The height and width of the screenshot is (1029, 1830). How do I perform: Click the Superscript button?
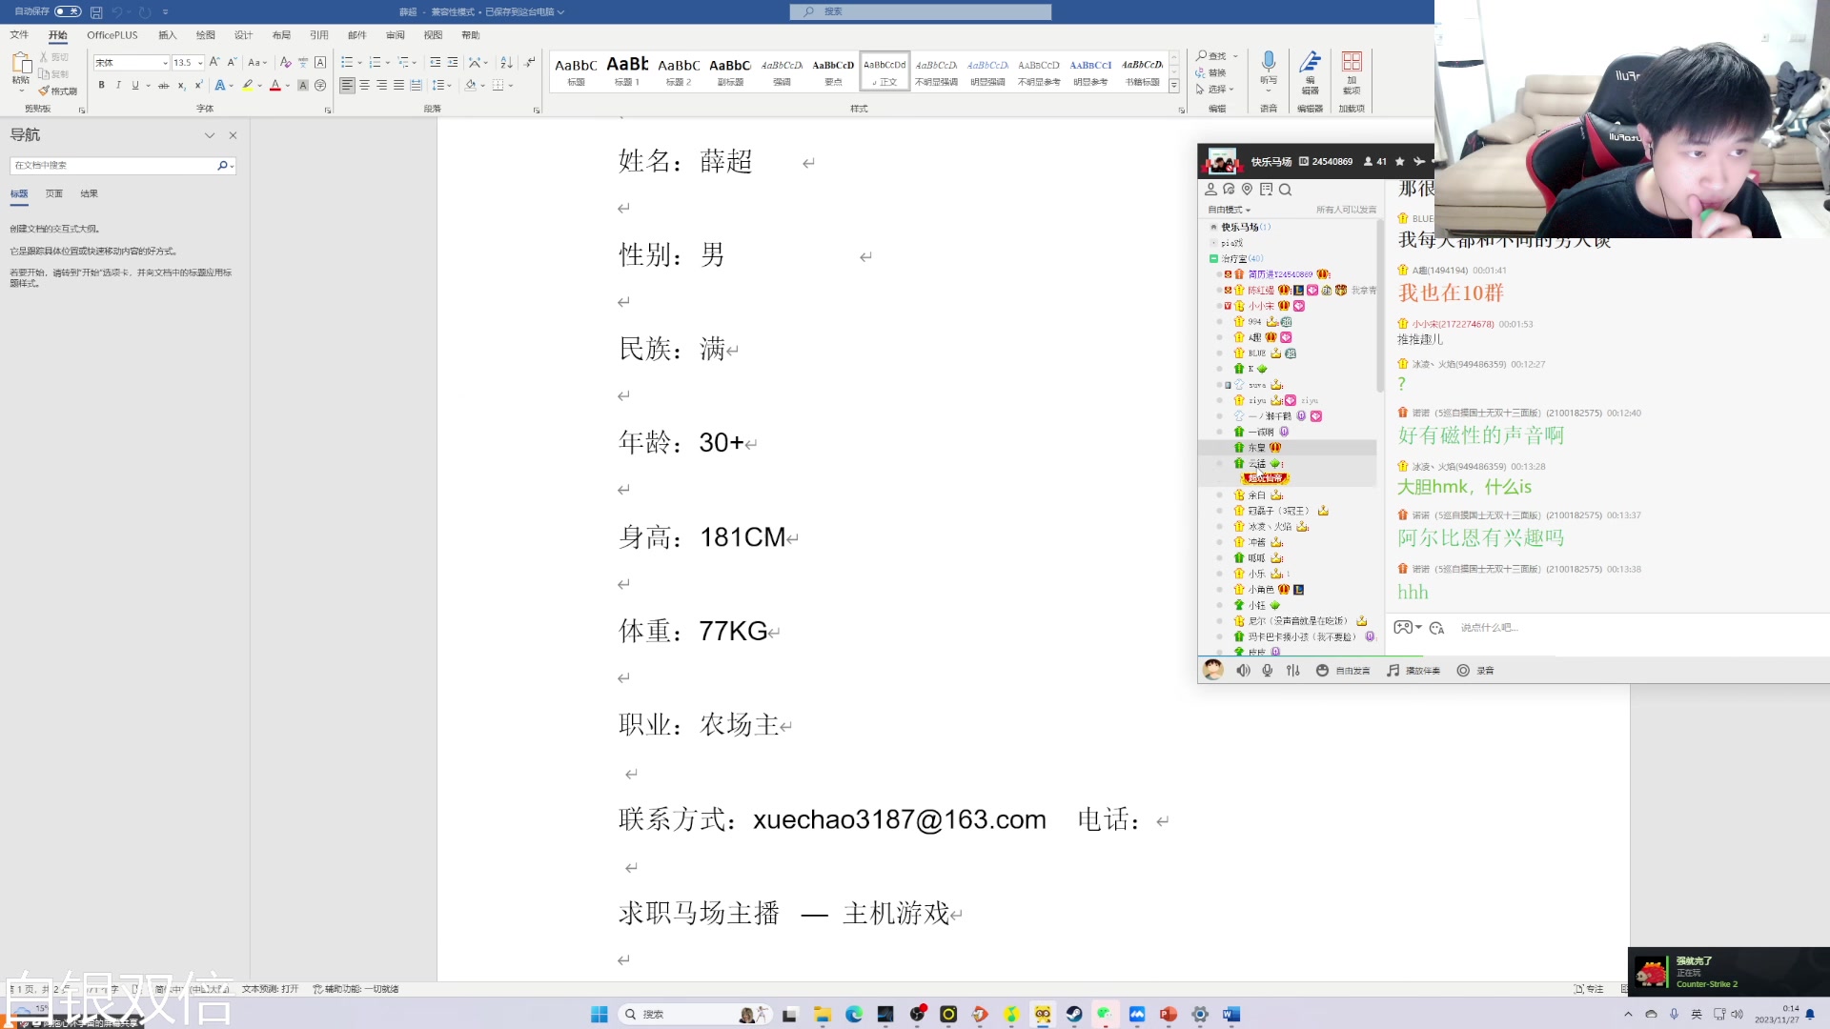click(x=198, y=85)
